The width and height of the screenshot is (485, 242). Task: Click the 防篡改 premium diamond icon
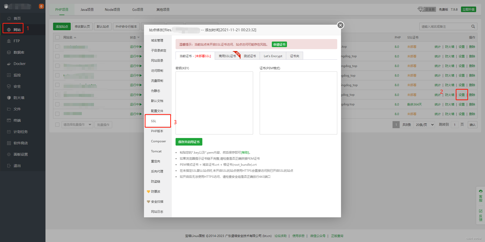tap(149, 192)
